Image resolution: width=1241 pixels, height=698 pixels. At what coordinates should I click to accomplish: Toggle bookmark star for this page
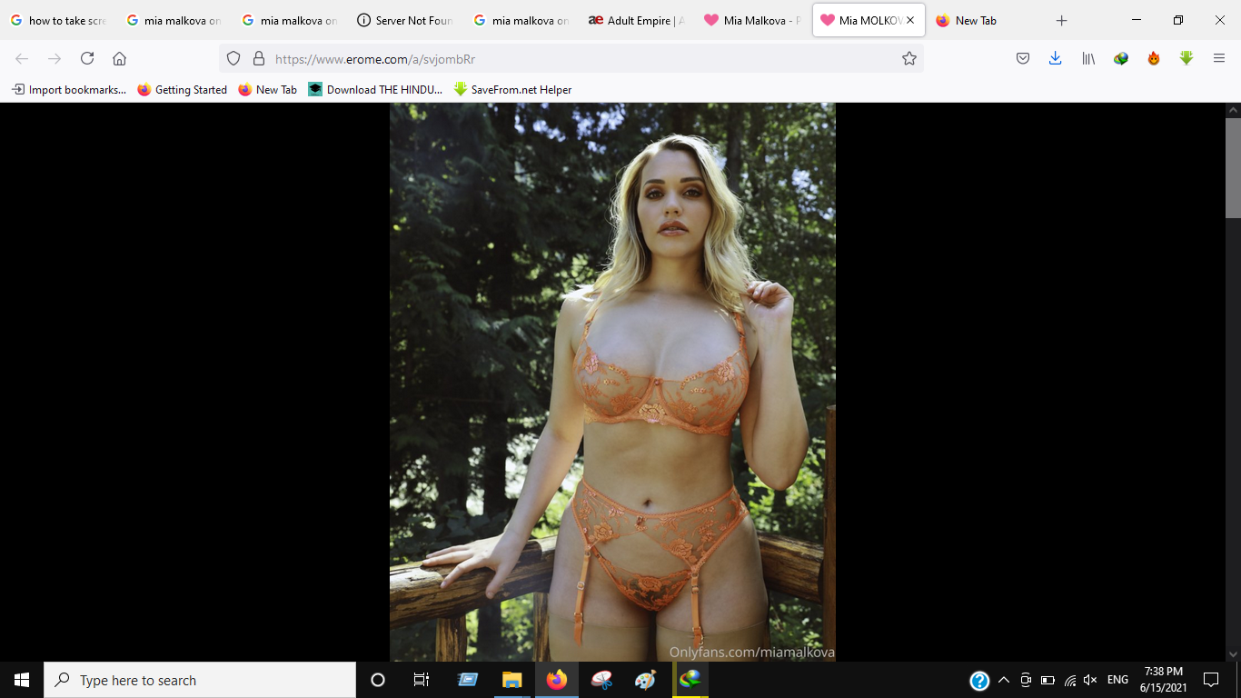click(x=908, y=58)
